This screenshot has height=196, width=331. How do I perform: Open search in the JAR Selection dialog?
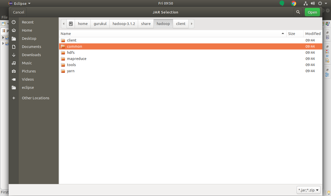pos(298,12)
